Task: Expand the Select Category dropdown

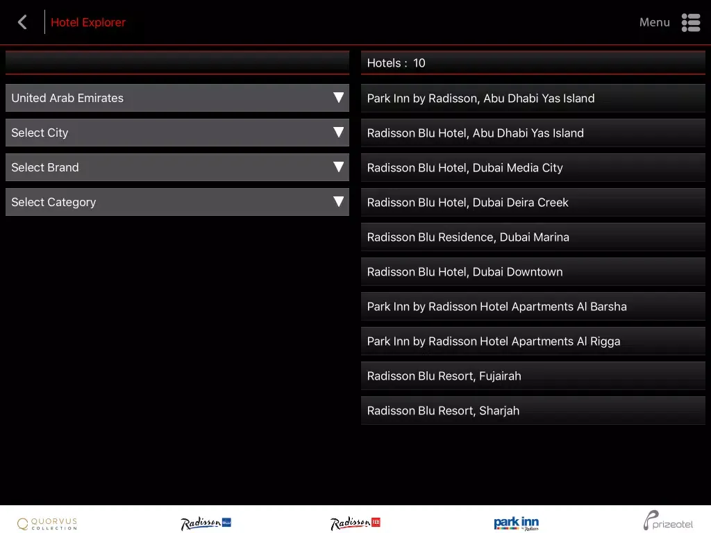Action: (x=177, y=202)
